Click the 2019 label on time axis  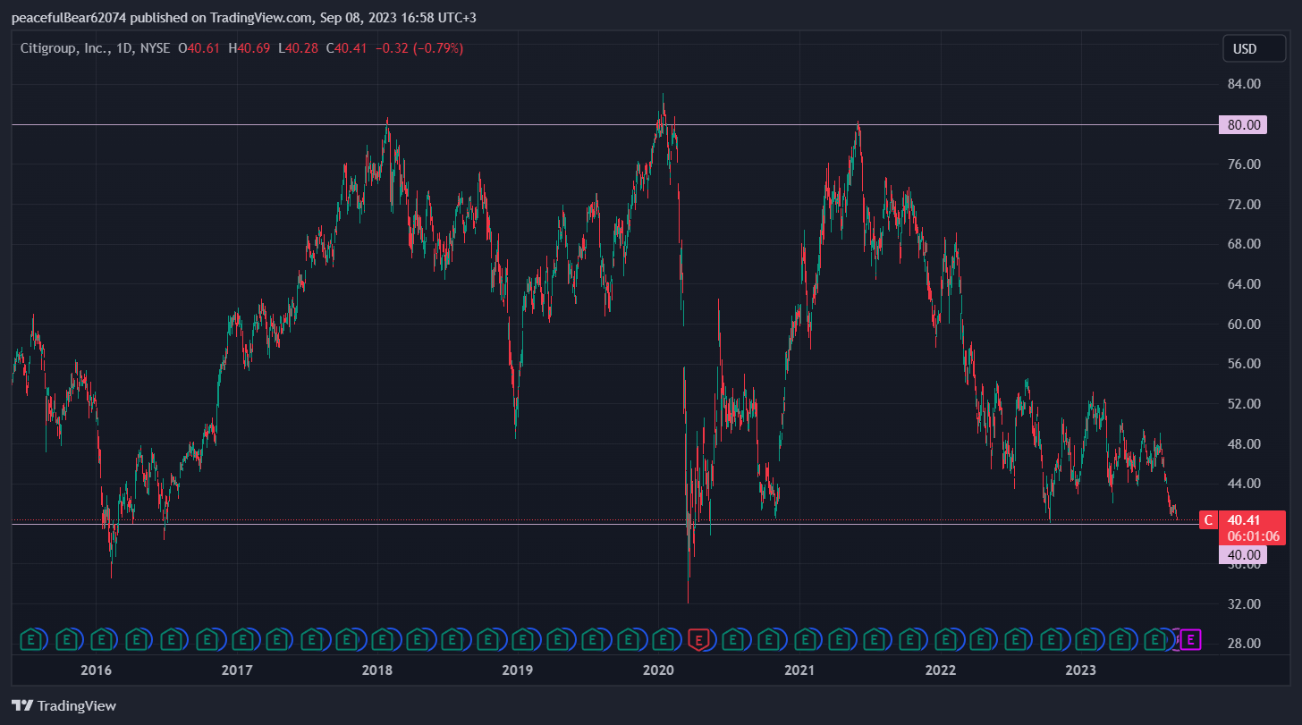click(517, 670)
